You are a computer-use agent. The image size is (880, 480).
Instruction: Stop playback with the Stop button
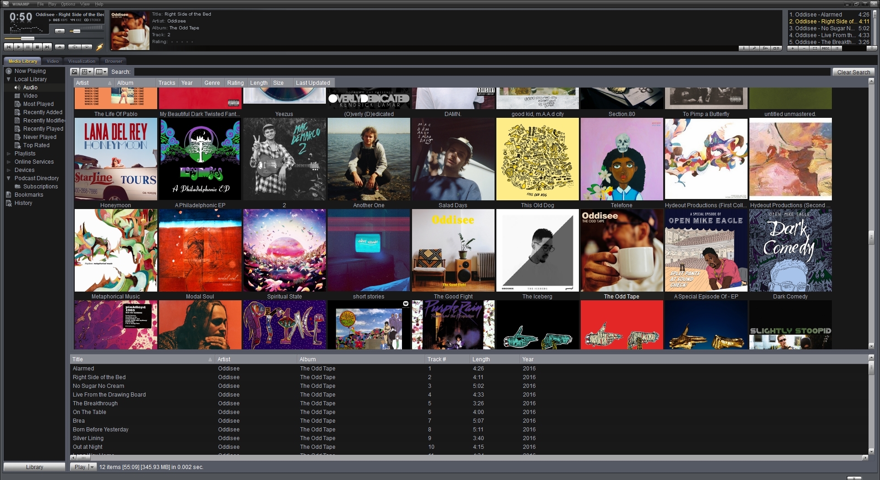[38, 47]
